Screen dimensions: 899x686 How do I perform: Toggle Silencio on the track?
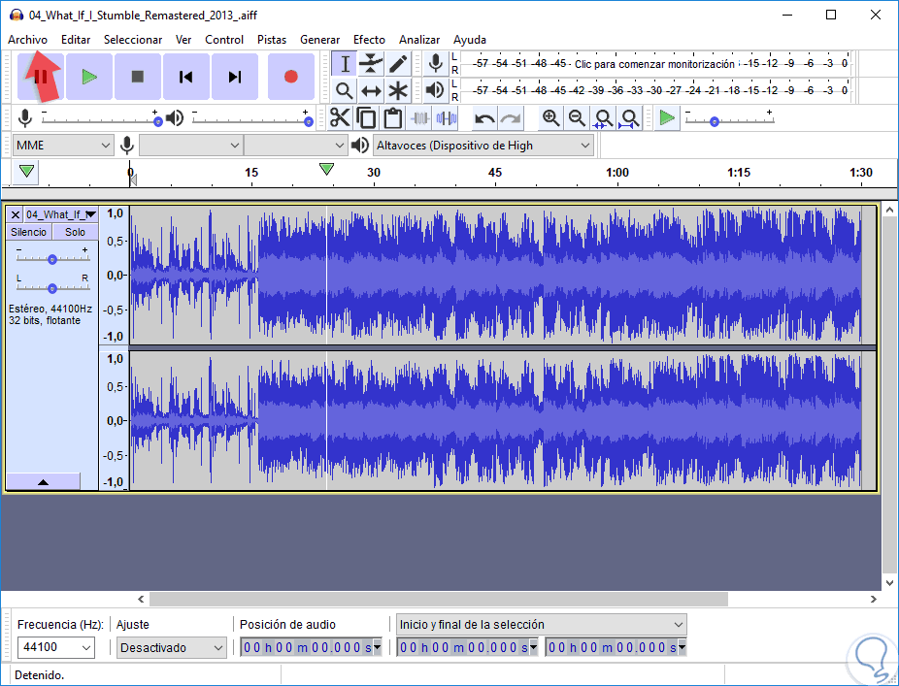point(28,232)
